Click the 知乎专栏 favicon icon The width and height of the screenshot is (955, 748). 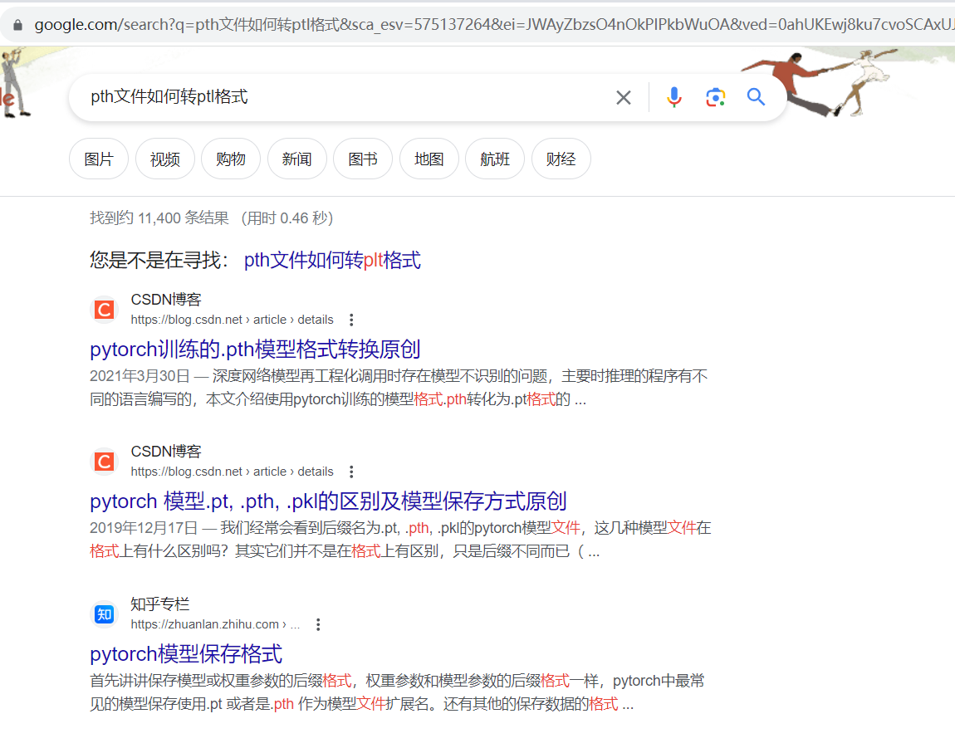pyautogui.click(x=103, y=614)
